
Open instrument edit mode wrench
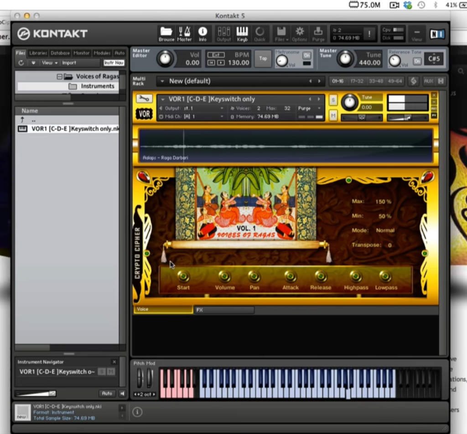point(144,99)
